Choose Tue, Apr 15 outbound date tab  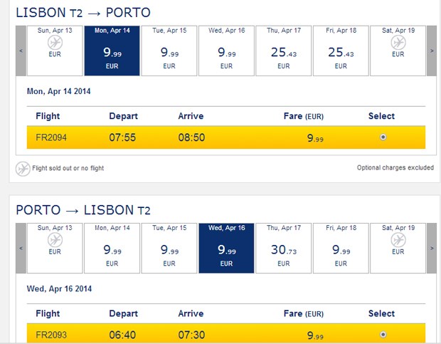169,51
